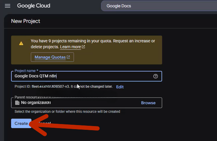The width and height of the screenshot is (217, 141).
Task: Click the Manage Quotas button
Action: coord(52,57)
